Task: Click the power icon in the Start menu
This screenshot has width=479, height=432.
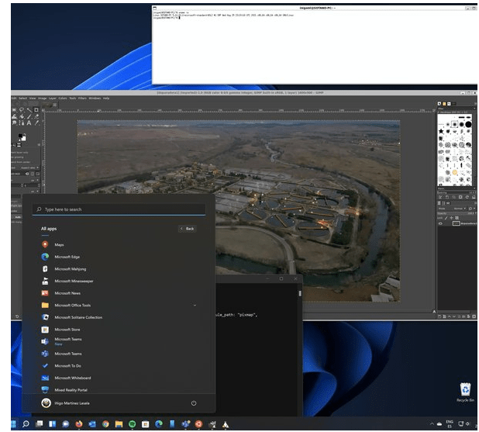Action: (193, 403)
